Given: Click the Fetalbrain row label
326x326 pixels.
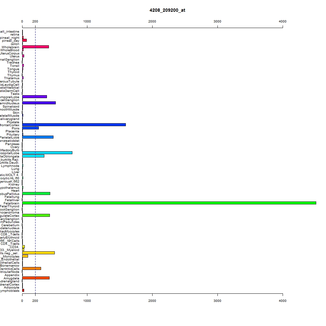Looking at the screenshot, I should pyautogui.click(x=11, y=203).
